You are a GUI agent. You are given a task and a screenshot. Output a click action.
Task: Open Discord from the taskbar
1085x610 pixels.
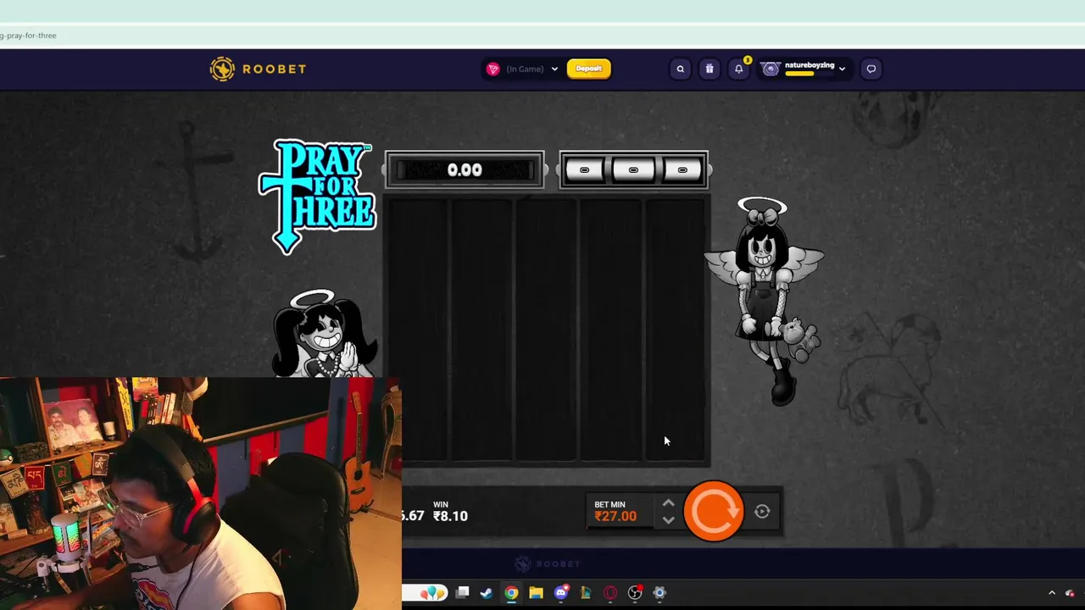tap(560, 593)
